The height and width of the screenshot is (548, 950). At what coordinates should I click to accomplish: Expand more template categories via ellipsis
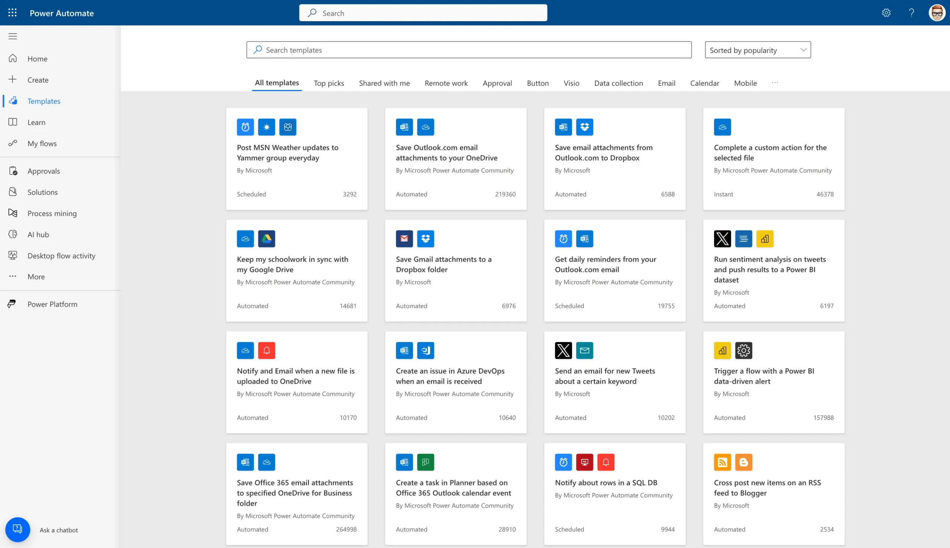(775, 83)
